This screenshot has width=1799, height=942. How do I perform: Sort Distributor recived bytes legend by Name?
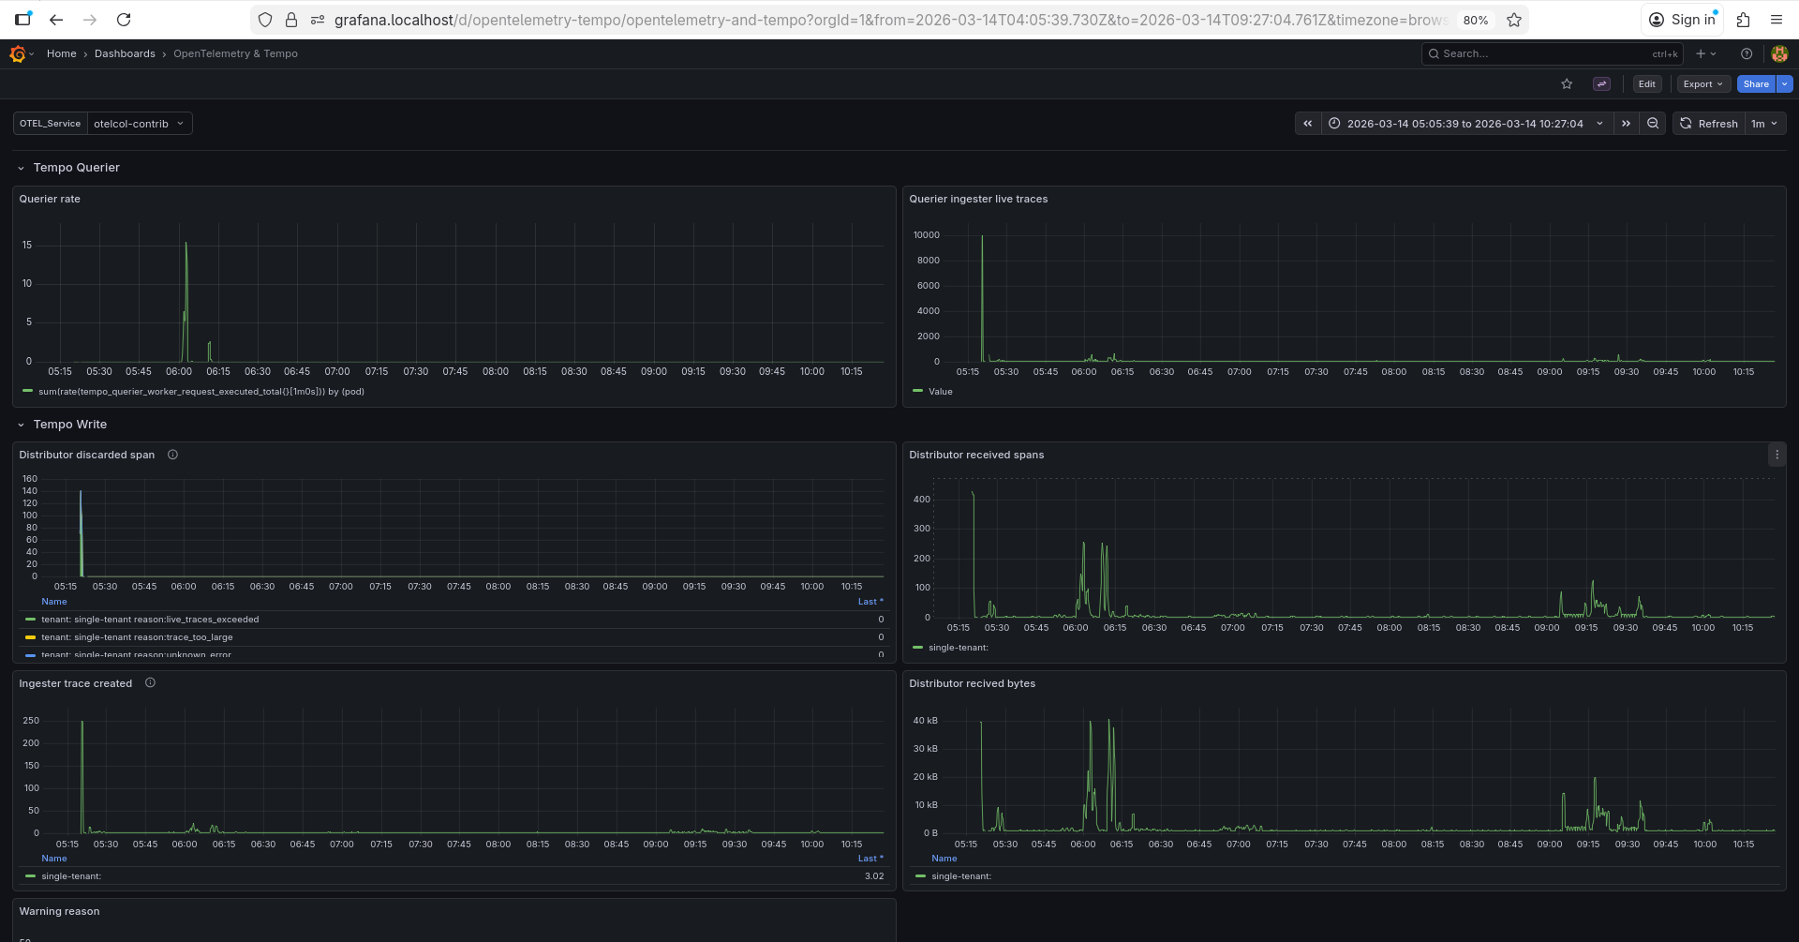point(944,859)
